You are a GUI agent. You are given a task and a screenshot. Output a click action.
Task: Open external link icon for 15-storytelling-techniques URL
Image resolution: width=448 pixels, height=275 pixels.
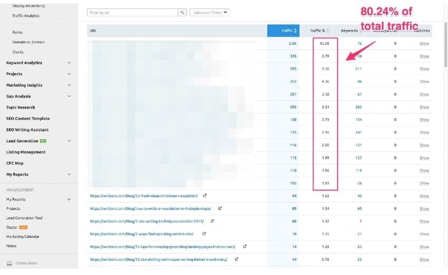click(x=236, y=259)
